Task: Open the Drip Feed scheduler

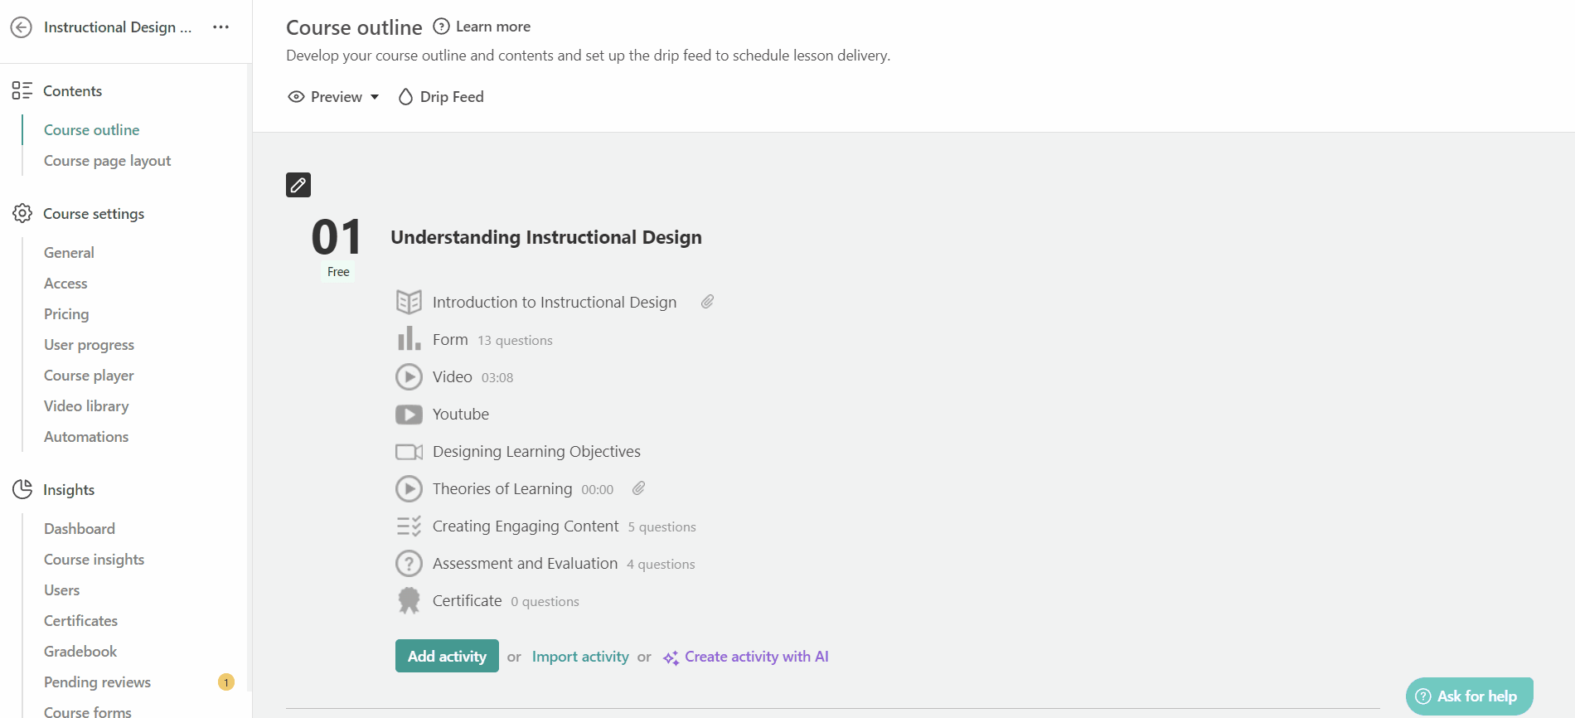Action: (x=441, y=97)
